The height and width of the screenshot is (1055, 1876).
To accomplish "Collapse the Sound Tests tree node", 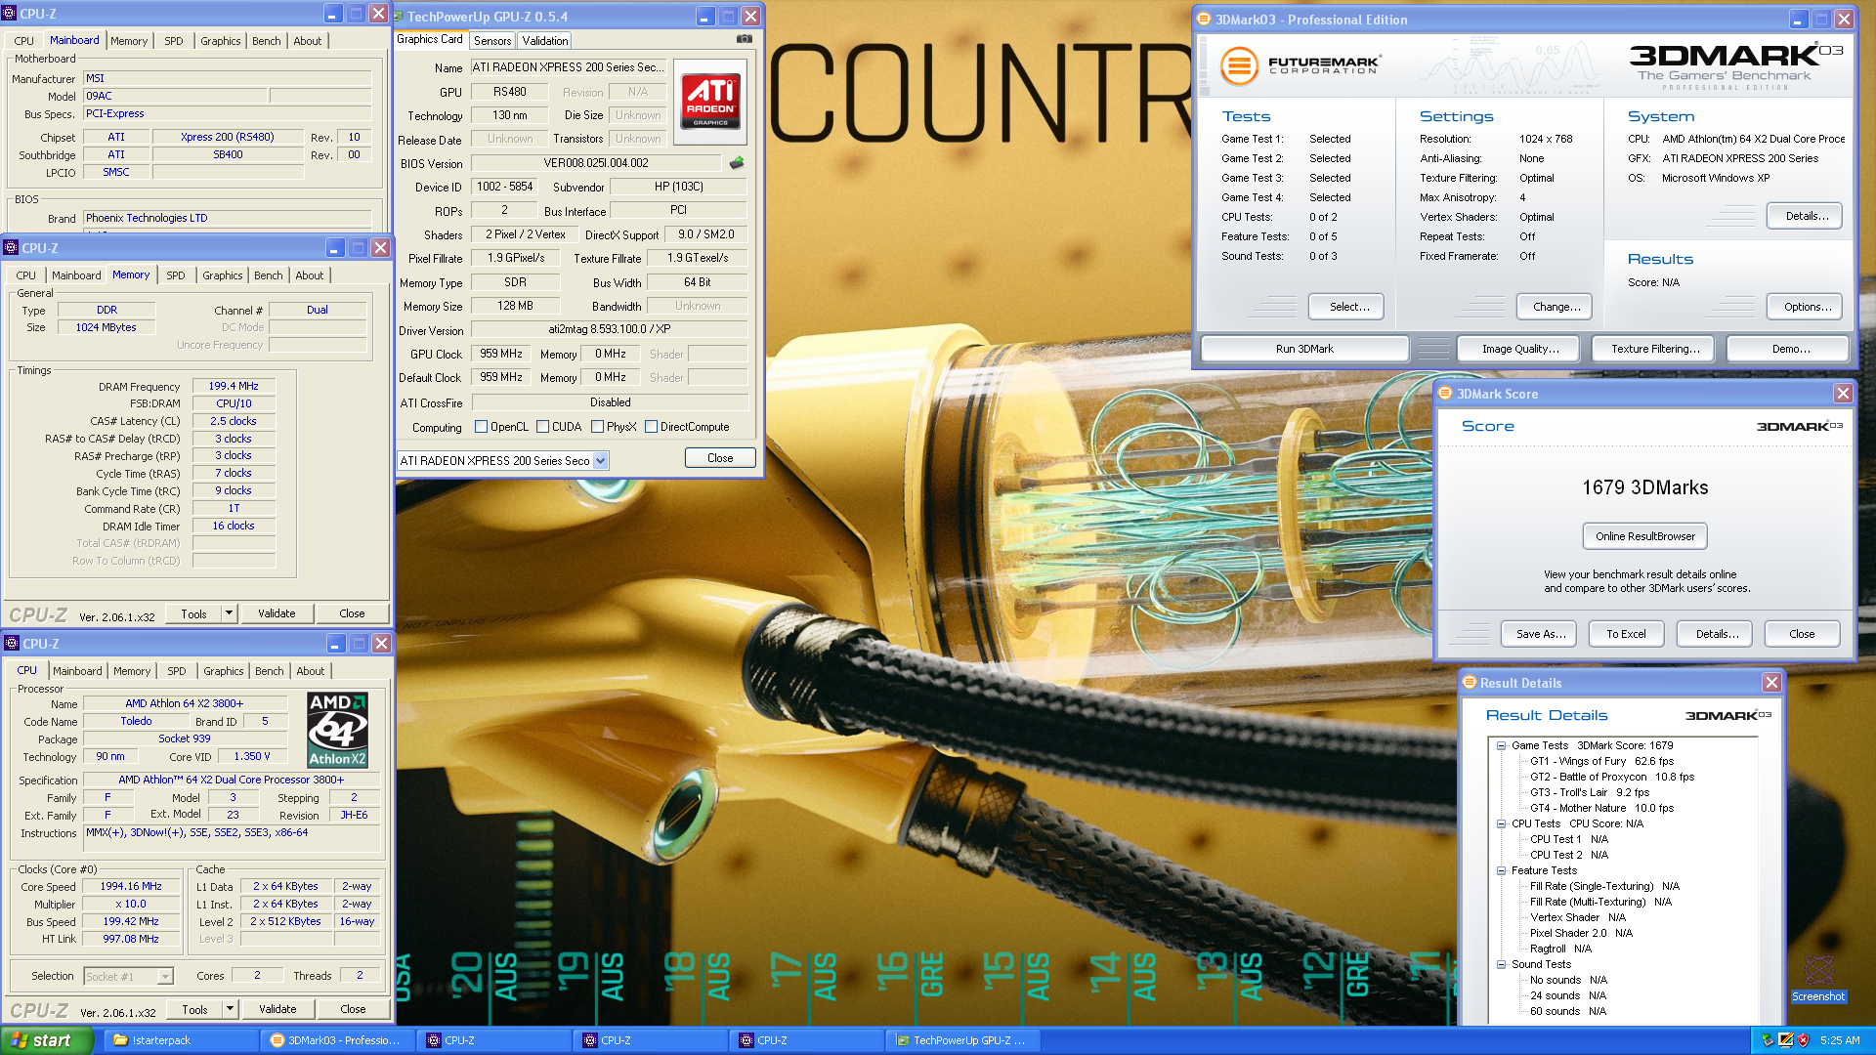I will pos(1501,964).
